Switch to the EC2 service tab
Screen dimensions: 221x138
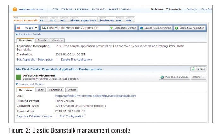pos(53,20)
